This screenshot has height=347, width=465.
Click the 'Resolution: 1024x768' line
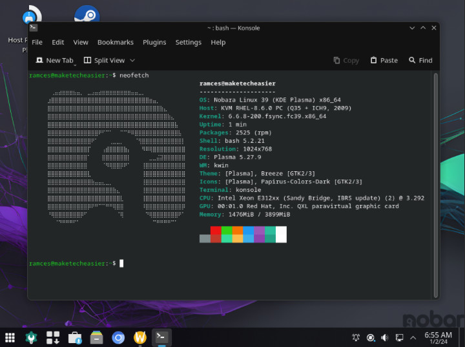coord(236,149)
